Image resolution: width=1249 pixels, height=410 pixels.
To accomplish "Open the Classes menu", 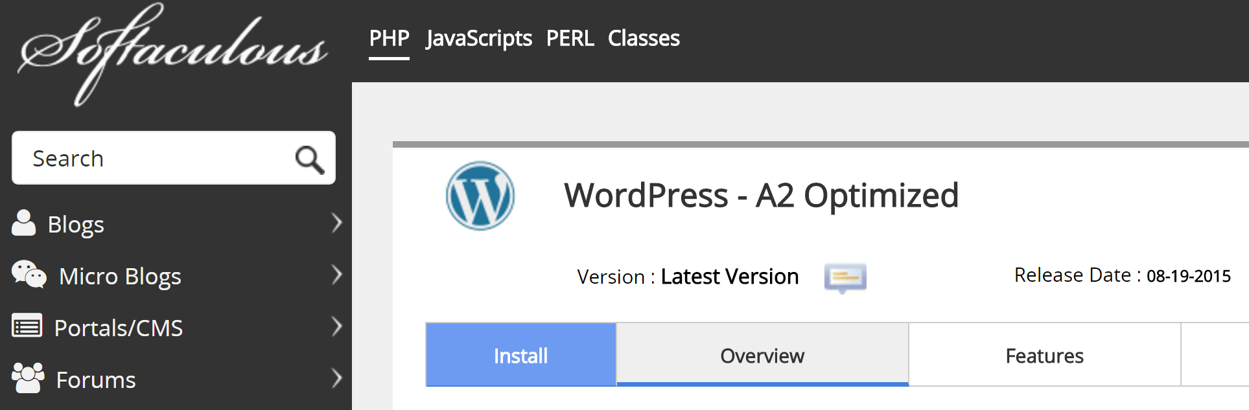I will tap(644, 38).
